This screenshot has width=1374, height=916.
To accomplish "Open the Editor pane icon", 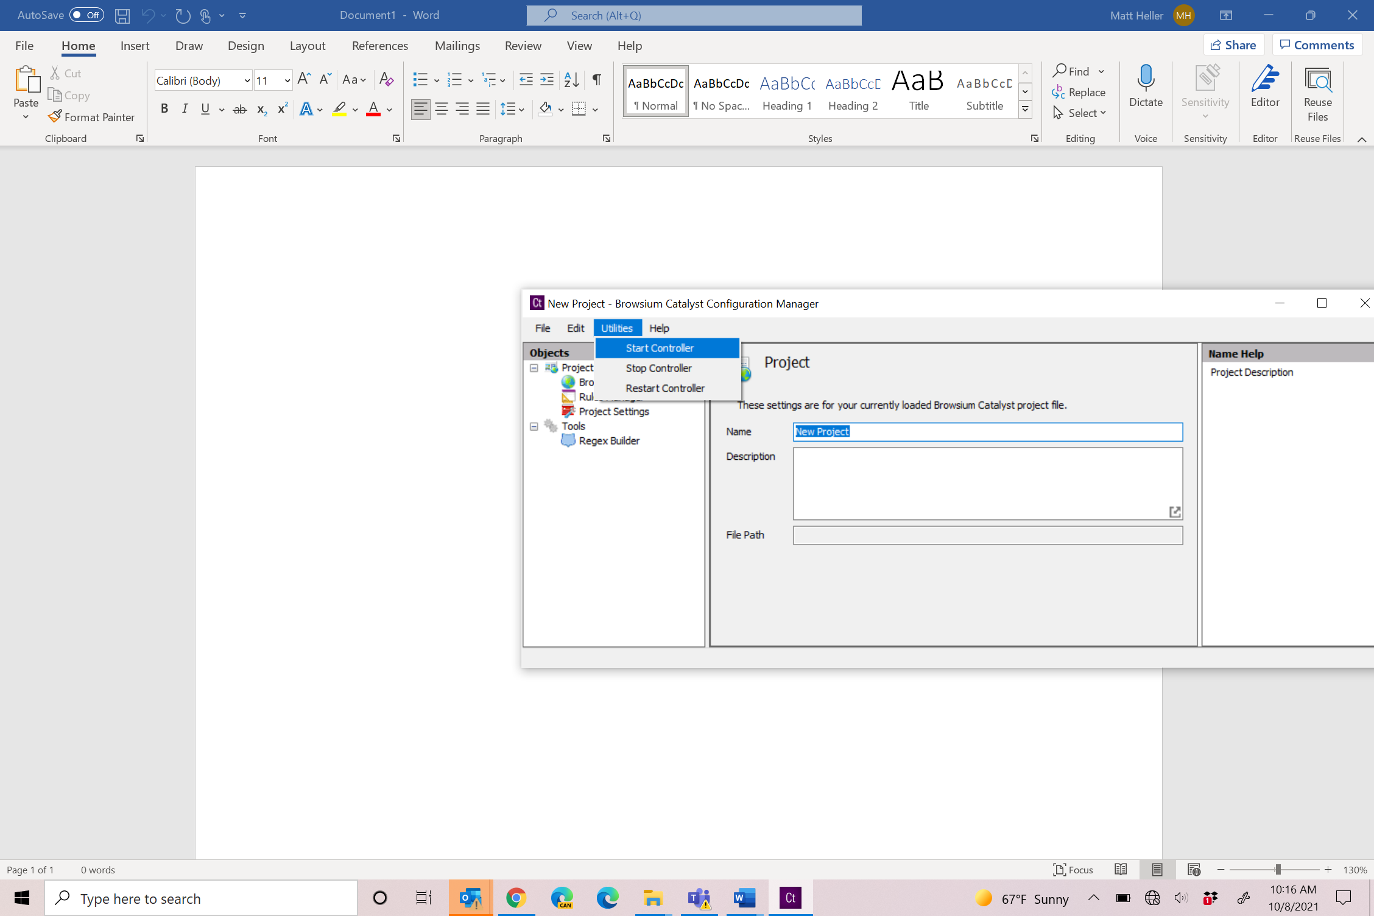I will [1265, 79].
